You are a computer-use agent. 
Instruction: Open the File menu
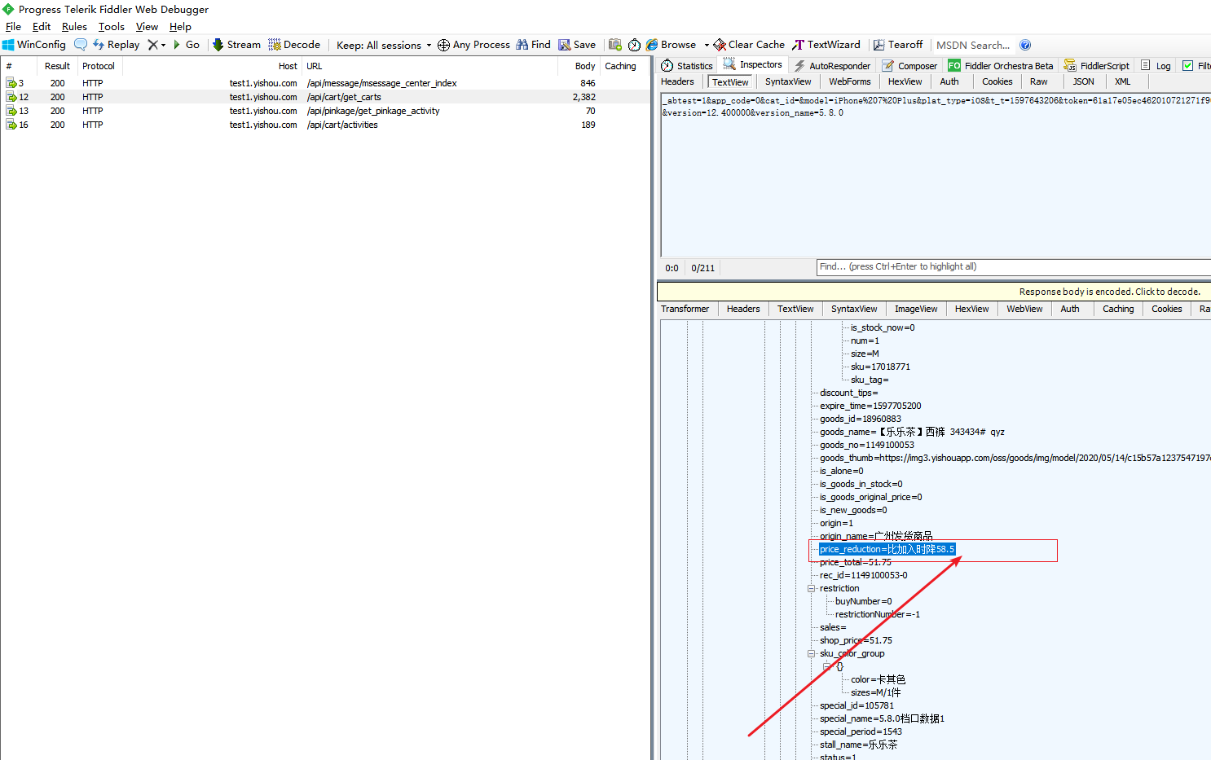tap(13, 27)
